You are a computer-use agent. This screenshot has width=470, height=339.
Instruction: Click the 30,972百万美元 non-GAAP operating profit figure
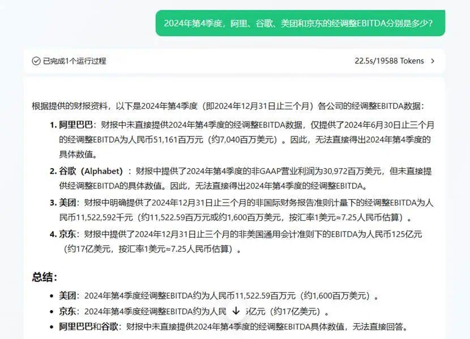[352, 171]
